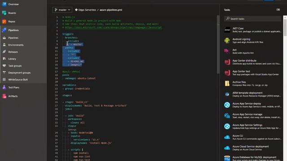Click the 'npm install' line

point(81,153)
